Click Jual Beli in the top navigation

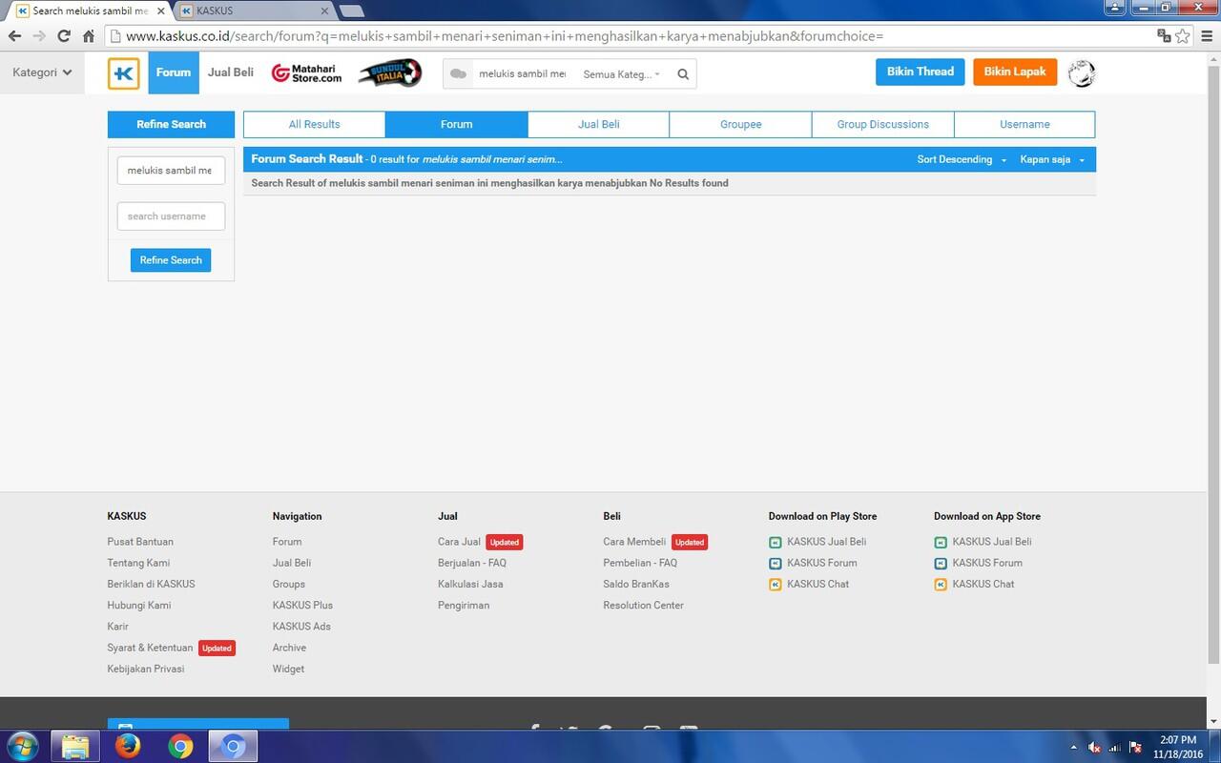[231, 72]
